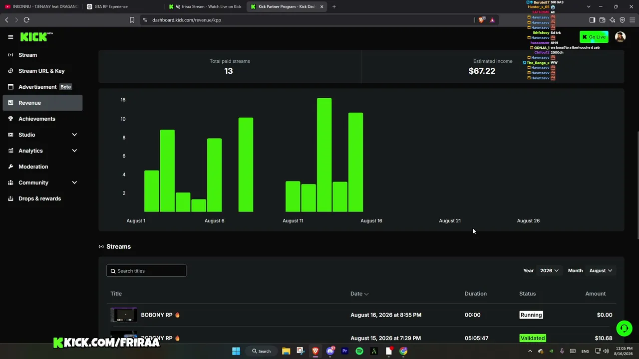Switch to the friraa Stream tab
Viewport: 639px width, 359px height.
tap(206, 6)
